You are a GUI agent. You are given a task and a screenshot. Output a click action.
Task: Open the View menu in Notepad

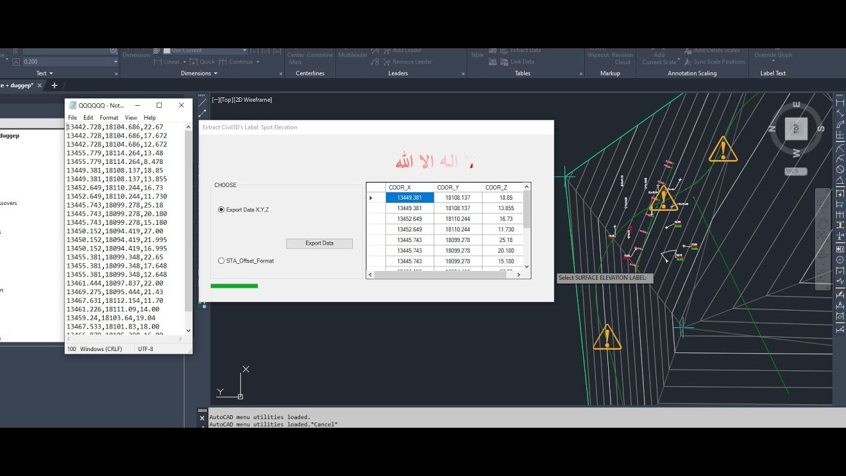(131, 118)
